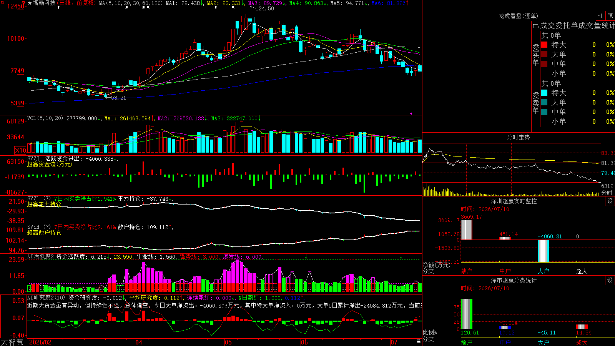Viewport: 615px width, 346px height.
Task: Click the 07 month marker on the timeline
Action: pos(394,342)
